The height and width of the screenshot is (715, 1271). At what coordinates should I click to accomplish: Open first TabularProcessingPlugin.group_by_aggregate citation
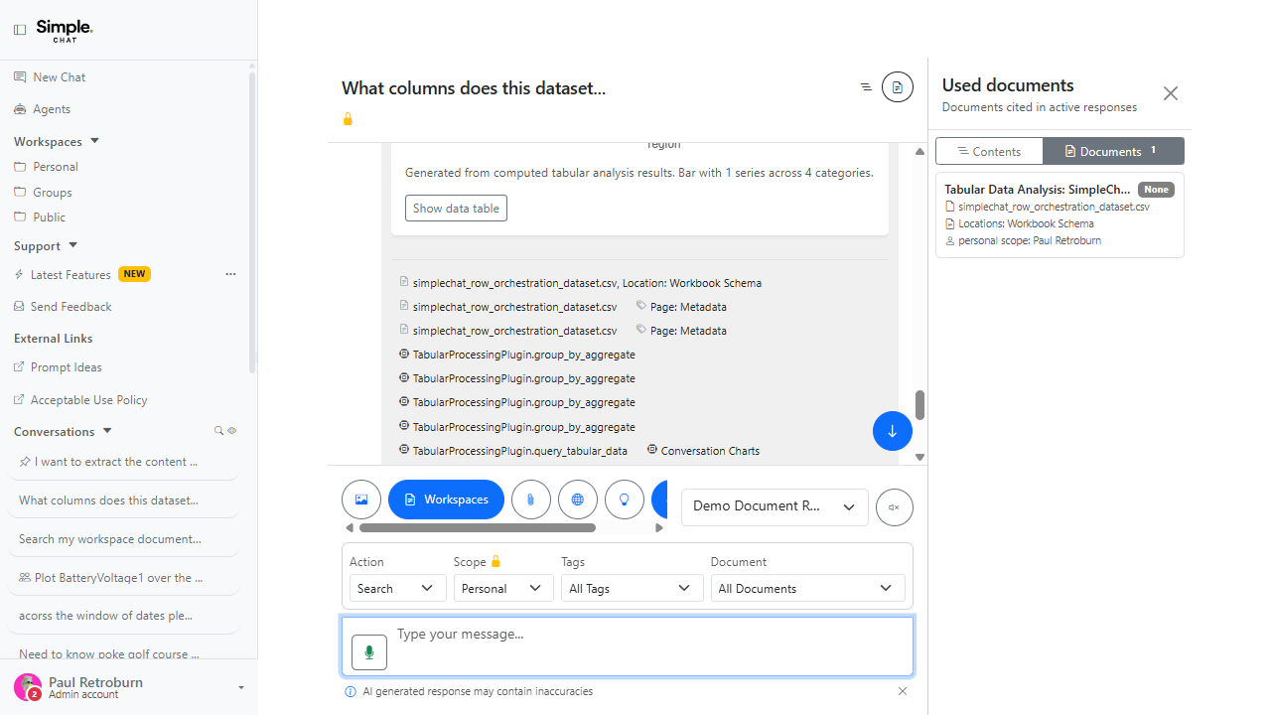pos(517,355)
